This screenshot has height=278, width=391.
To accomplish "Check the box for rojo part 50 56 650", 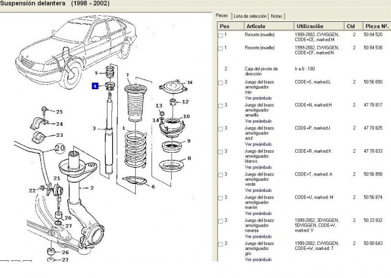I will [221, 82].
